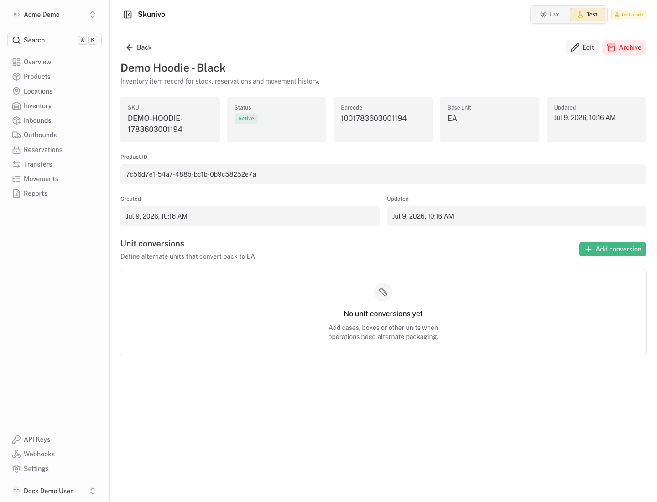Viewport: 657px width, 502px height.
Task: Click the archive box icon
Action: (611, 47)
